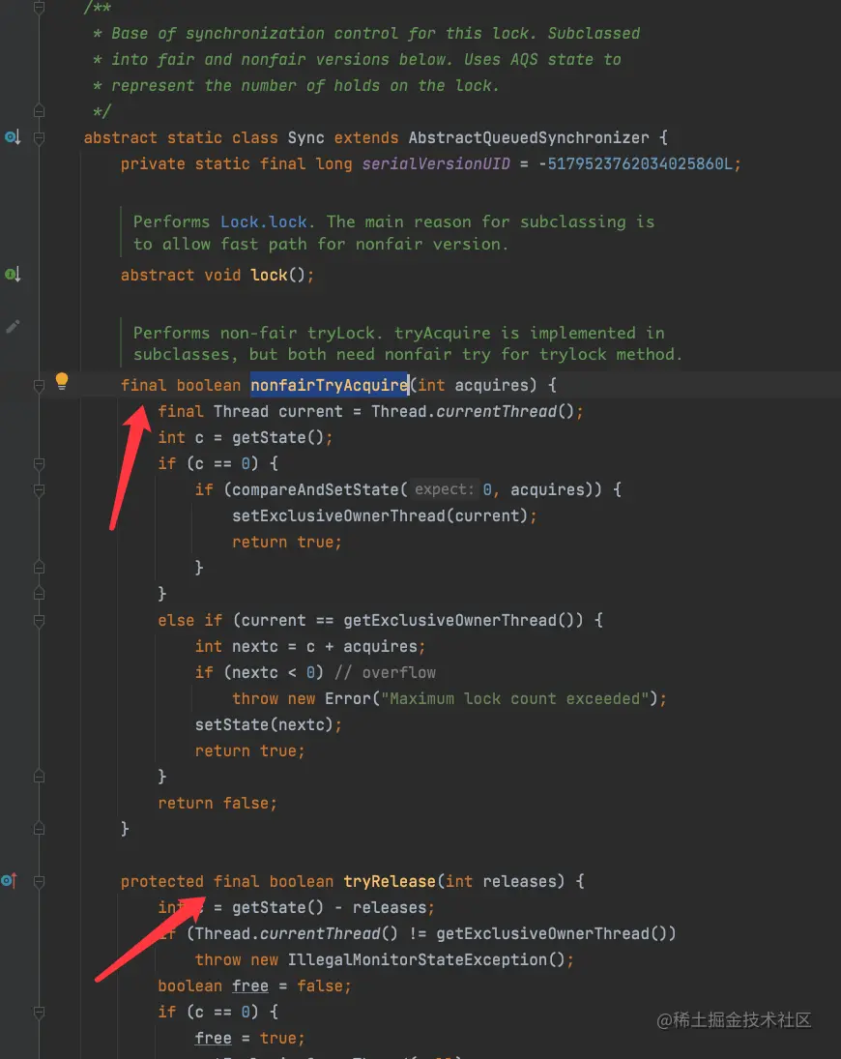The height and width of the screenshot is (1059, 841).
Task: Click the serialVersionUID field name
Action: (x=436, y=164)
